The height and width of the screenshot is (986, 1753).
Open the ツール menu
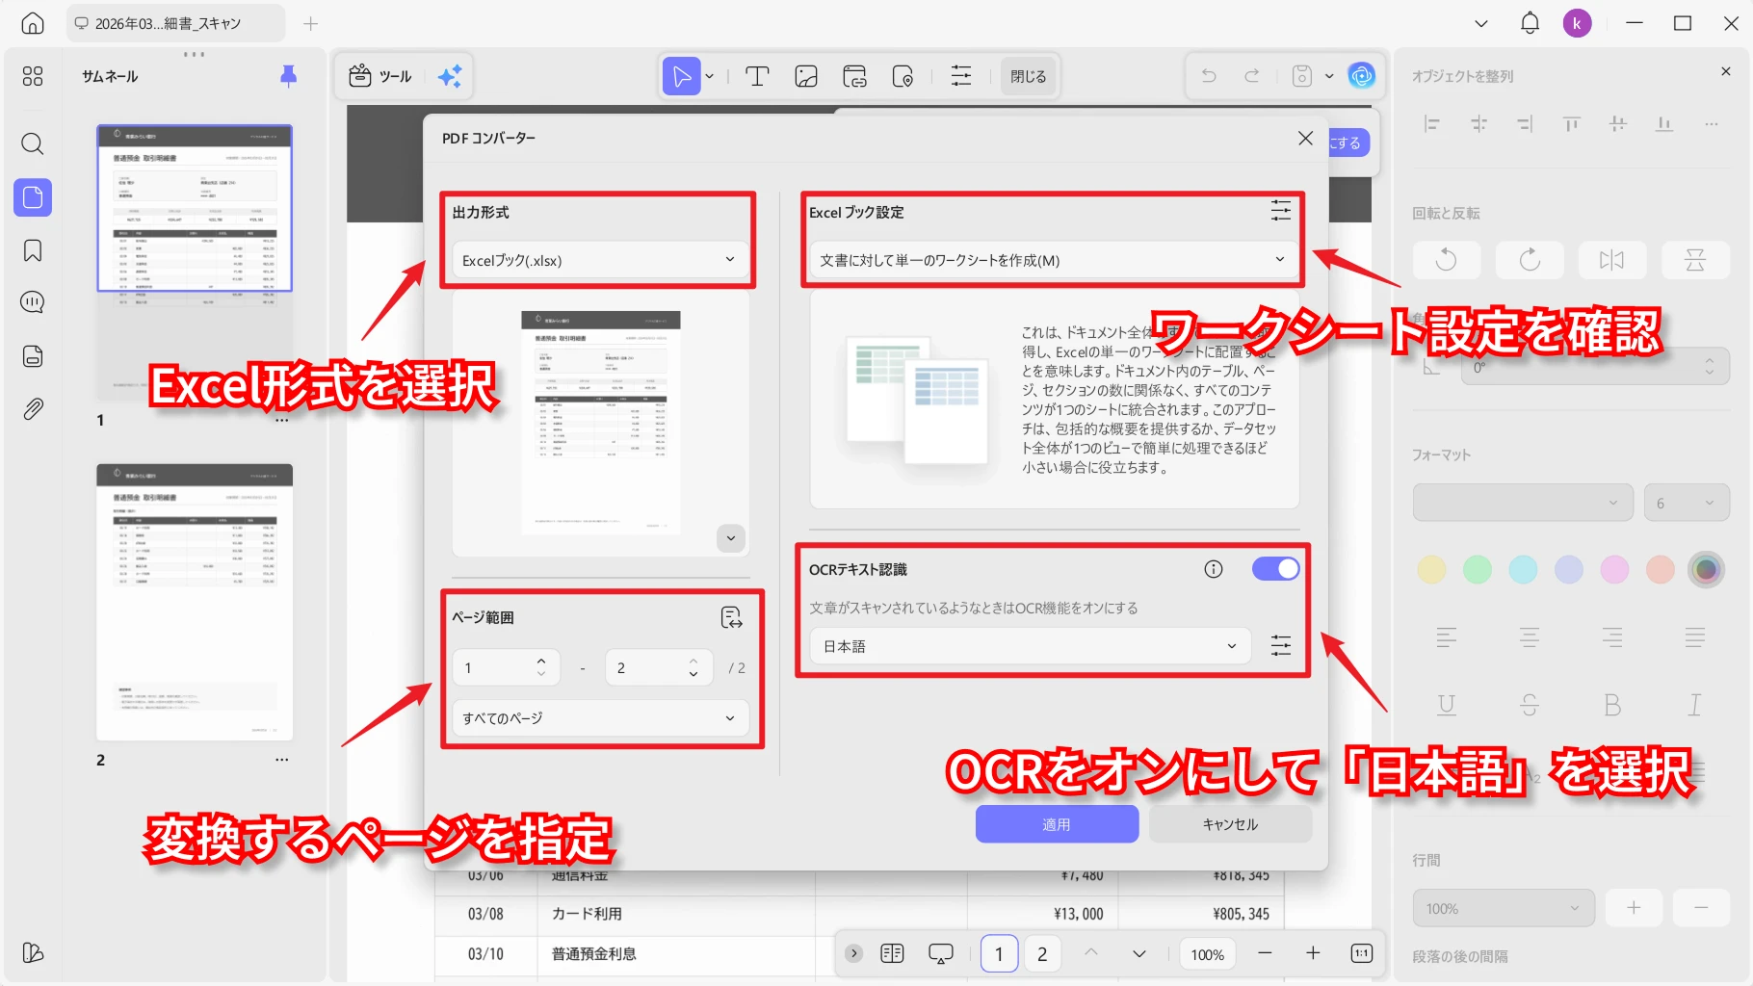380,76
